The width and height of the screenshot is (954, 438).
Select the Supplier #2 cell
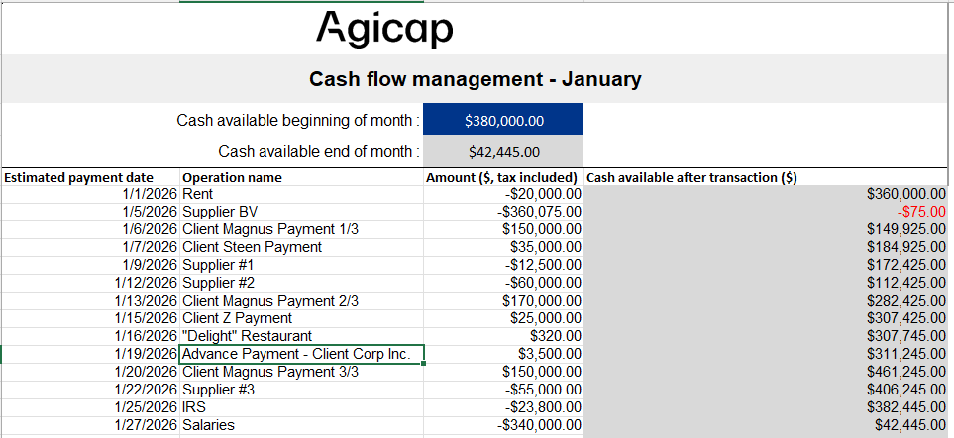[302, 283]
